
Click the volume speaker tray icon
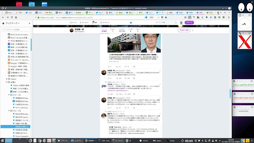(x=216, y=141)
